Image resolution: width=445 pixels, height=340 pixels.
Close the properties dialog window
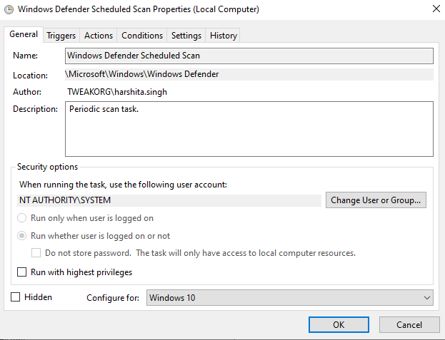pos(436,9)
